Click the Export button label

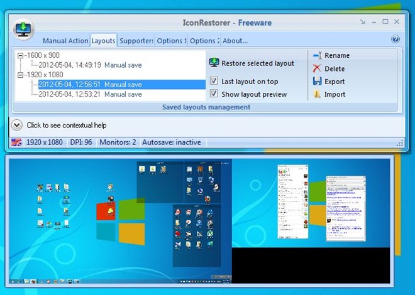(x=335, y=82)
